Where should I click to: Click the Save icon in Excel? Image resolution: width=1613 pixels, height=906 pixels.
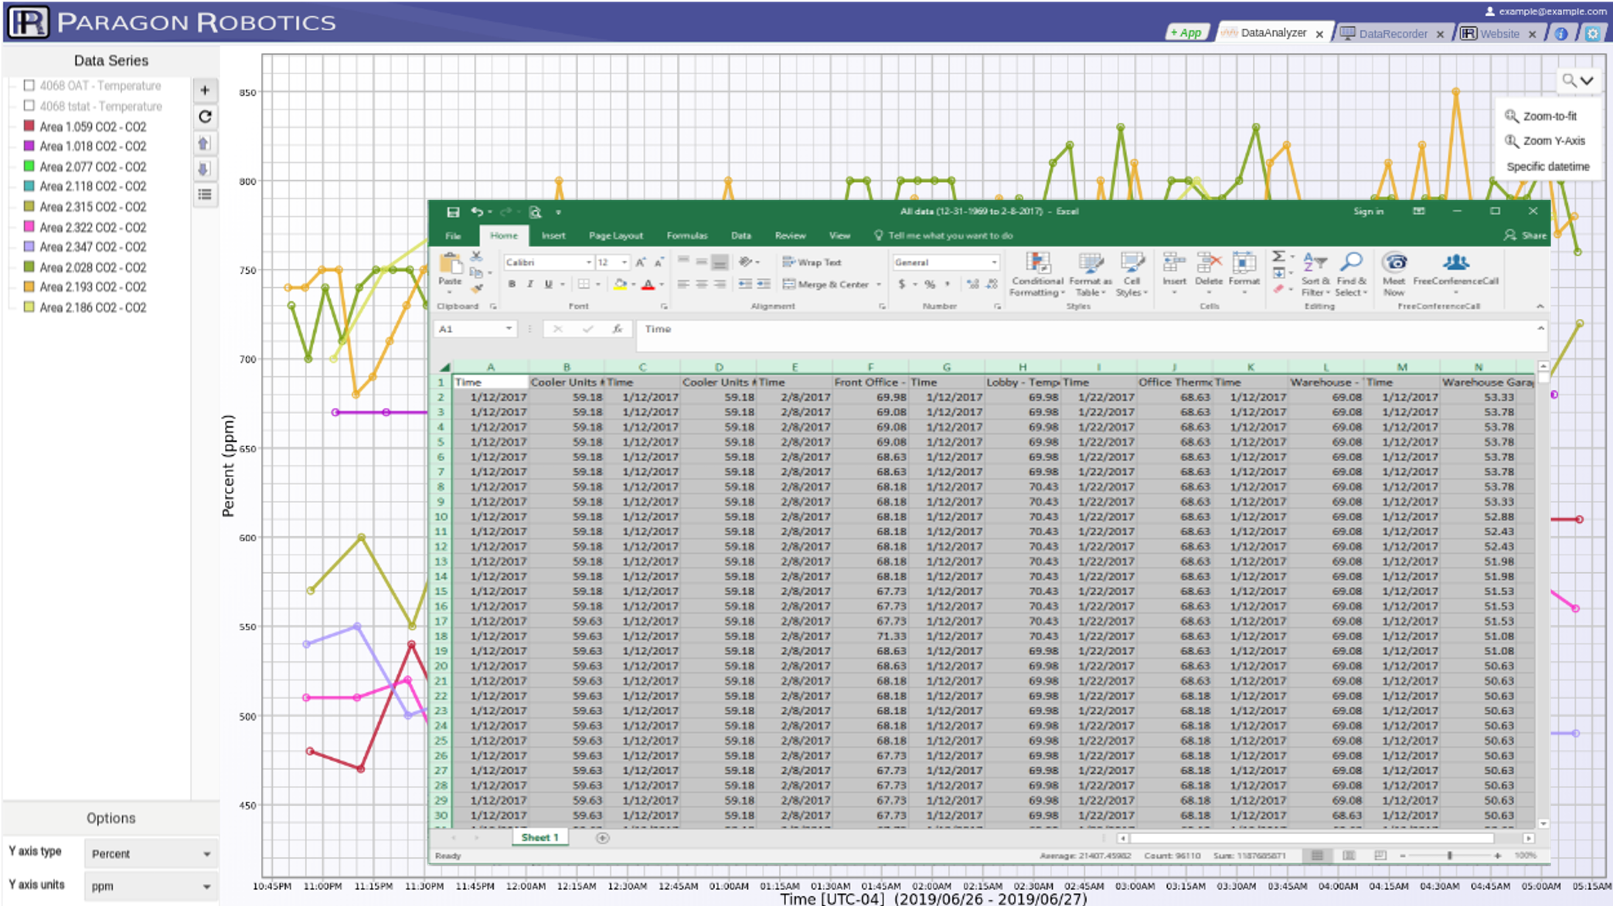tap(453, 212)
